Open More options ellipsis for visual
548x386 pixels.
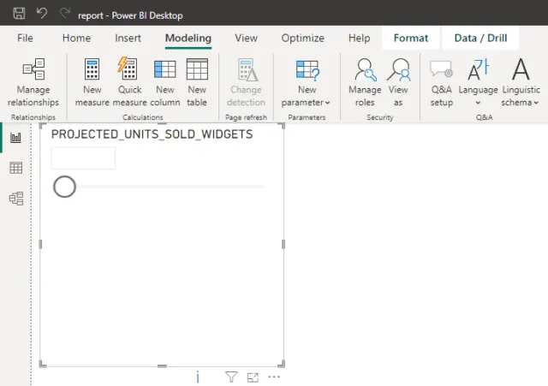coord(274,377)
